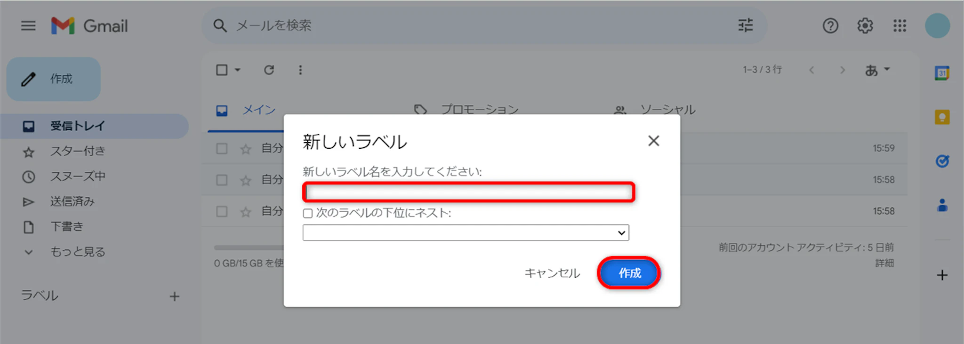Viewport: 964px width, 344px height.
Task: Open Google Keep side panel icon
Action: (x=942, y=117)
